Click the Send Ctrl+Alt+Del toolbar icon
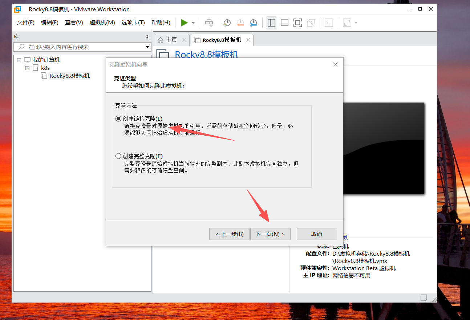The height and width of the screenshot is (320, 470). 209,23
